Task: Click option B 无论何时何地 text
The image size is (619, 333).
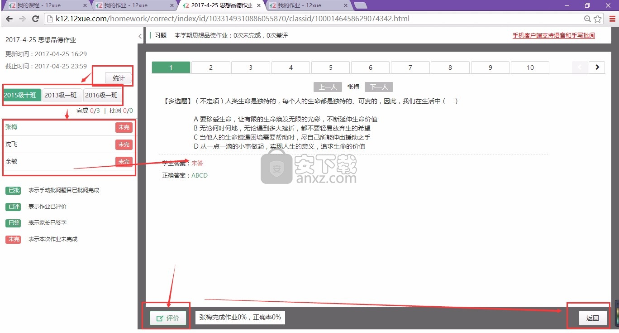Action: pos(282,128)
